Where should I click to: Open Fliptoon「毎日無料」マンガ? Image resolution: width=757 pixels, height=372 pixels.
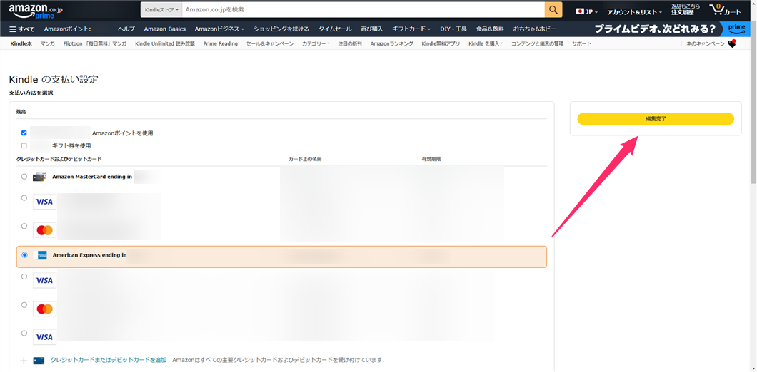tap(94, 44)
